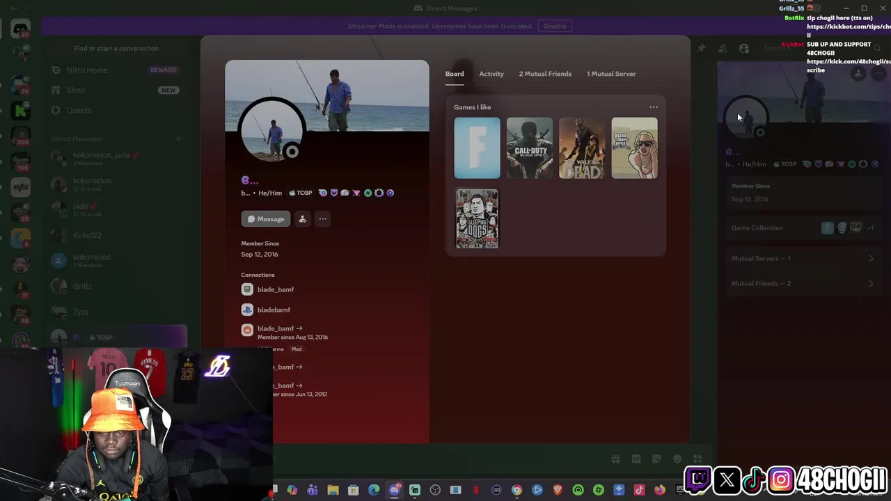This screenshot has width=891, height=501.
Task: Click the gift icon in the chat bar
Action: pyautogui.click(x=616, y=459)
